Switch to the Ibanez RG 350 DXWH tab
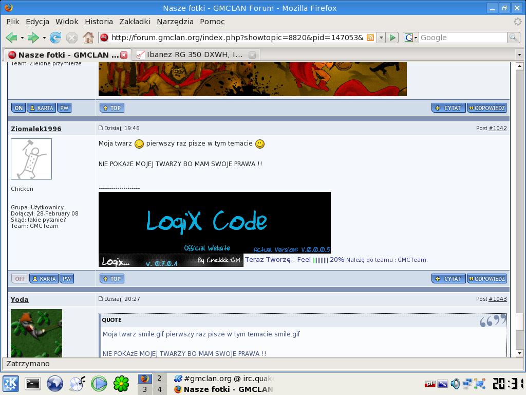Viewport: 526px width, 395px height. click(194, 55)
